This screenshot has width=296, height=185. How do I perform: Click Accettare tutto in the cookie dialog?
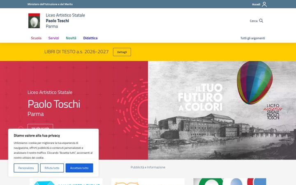(79, 168)
